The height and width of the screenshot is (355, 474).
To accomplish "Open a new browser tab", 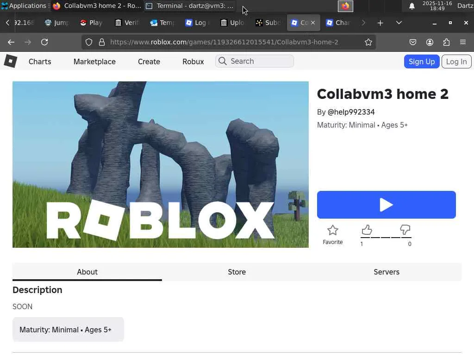I will coord(380,23).
